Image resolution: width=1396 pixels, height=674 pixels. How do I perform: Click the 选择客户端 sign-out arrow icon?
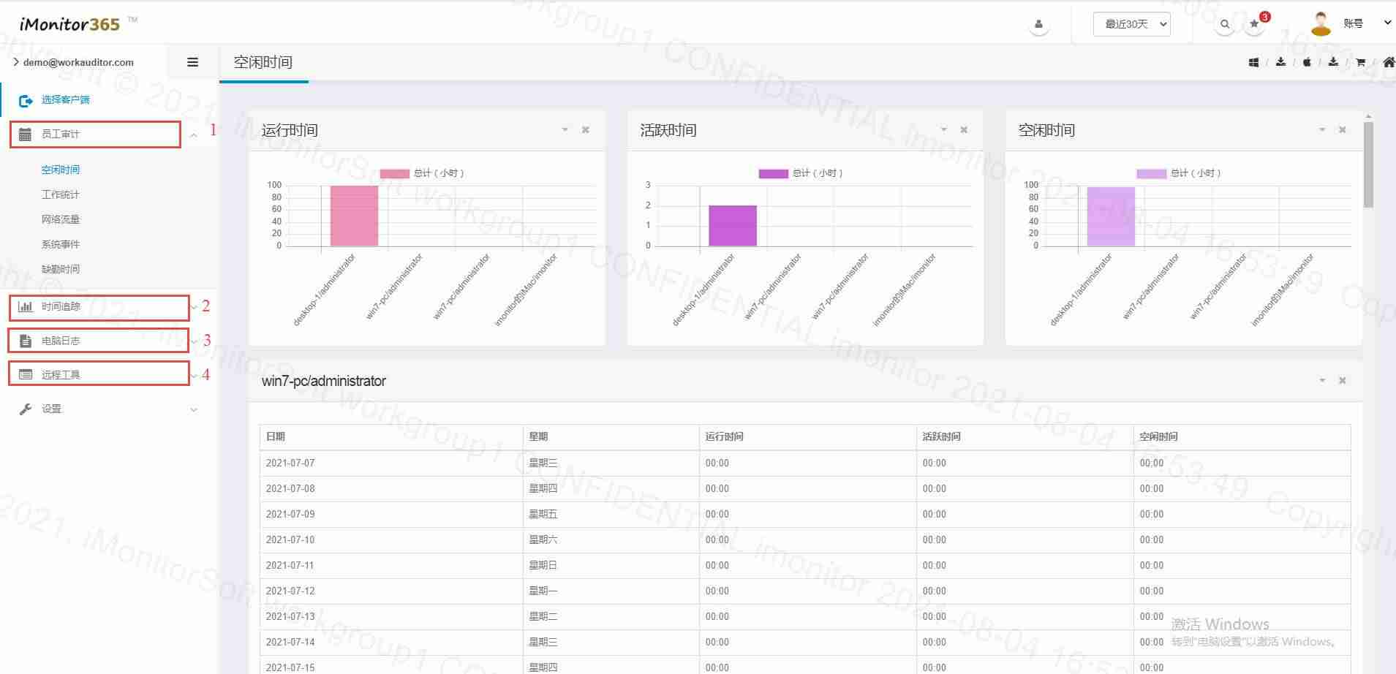26,100
